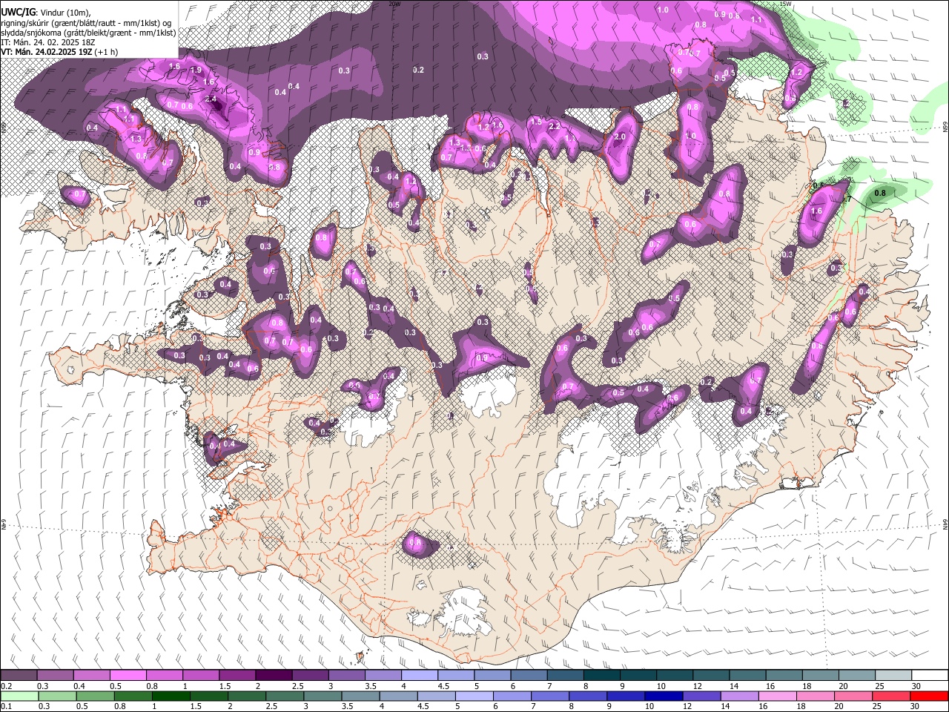Click upper legend swatch between 1.5 and 2
This screenshot has height=712, width=949.
(x=237, y=675)
